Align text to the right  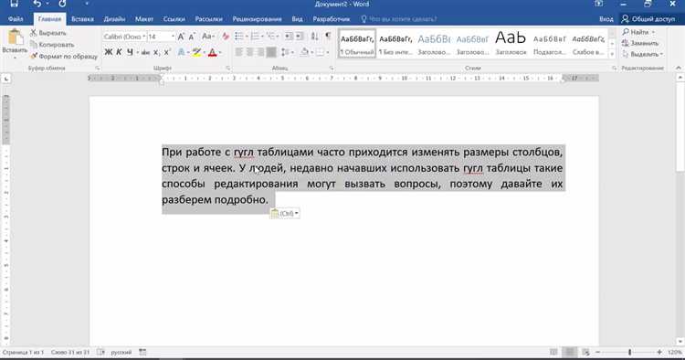pos(260,52)
